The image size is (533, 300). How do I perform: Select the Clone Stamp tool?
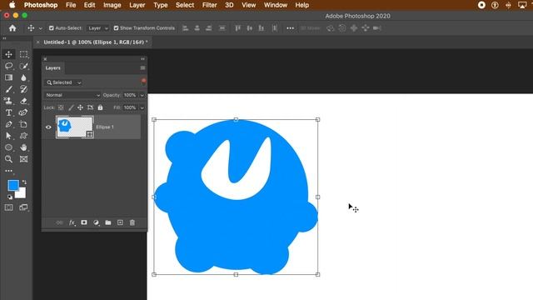8,101
